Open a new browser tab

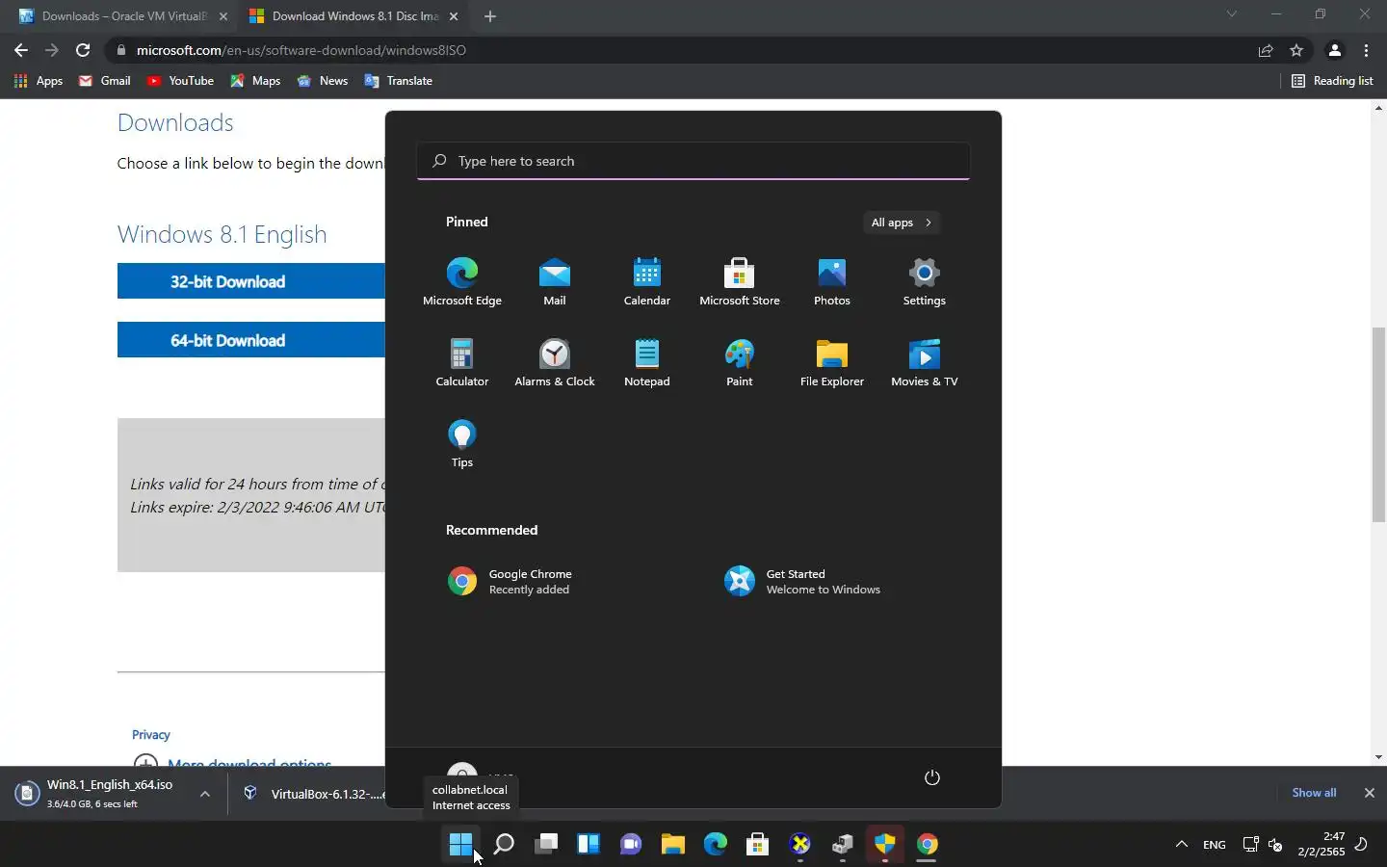point(490,16)
